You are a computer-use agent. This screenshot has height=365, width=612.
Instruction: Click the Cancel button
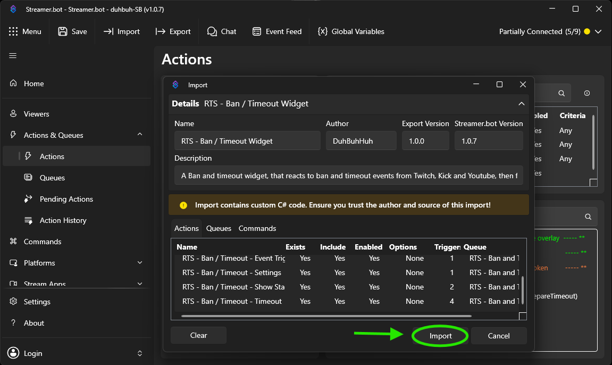(x=498, y=336)
